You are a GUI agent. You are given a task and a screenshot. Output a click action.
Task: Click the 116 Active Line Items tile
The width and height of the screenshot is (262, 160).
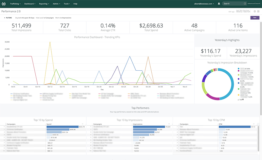pyautogui.click(x=238, y=27)
